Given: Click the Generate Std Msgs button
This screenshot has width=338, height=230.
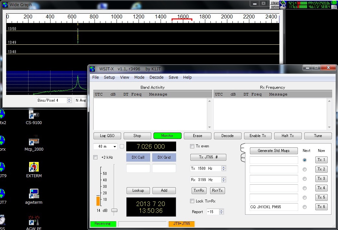Looking at the screenshot, I should coord(274,151).
